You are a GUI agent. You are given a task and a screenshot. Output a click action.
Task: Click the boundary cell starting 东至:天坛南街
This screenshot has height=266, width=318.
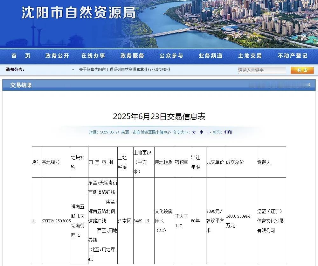click(x=103, y=221)
